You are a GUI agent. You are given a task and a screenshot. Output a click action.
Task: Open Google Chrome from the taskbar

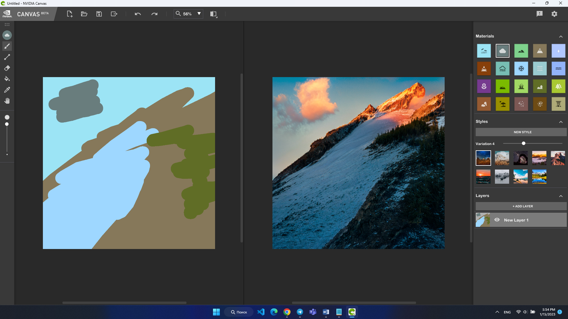(x=287, y=312)
